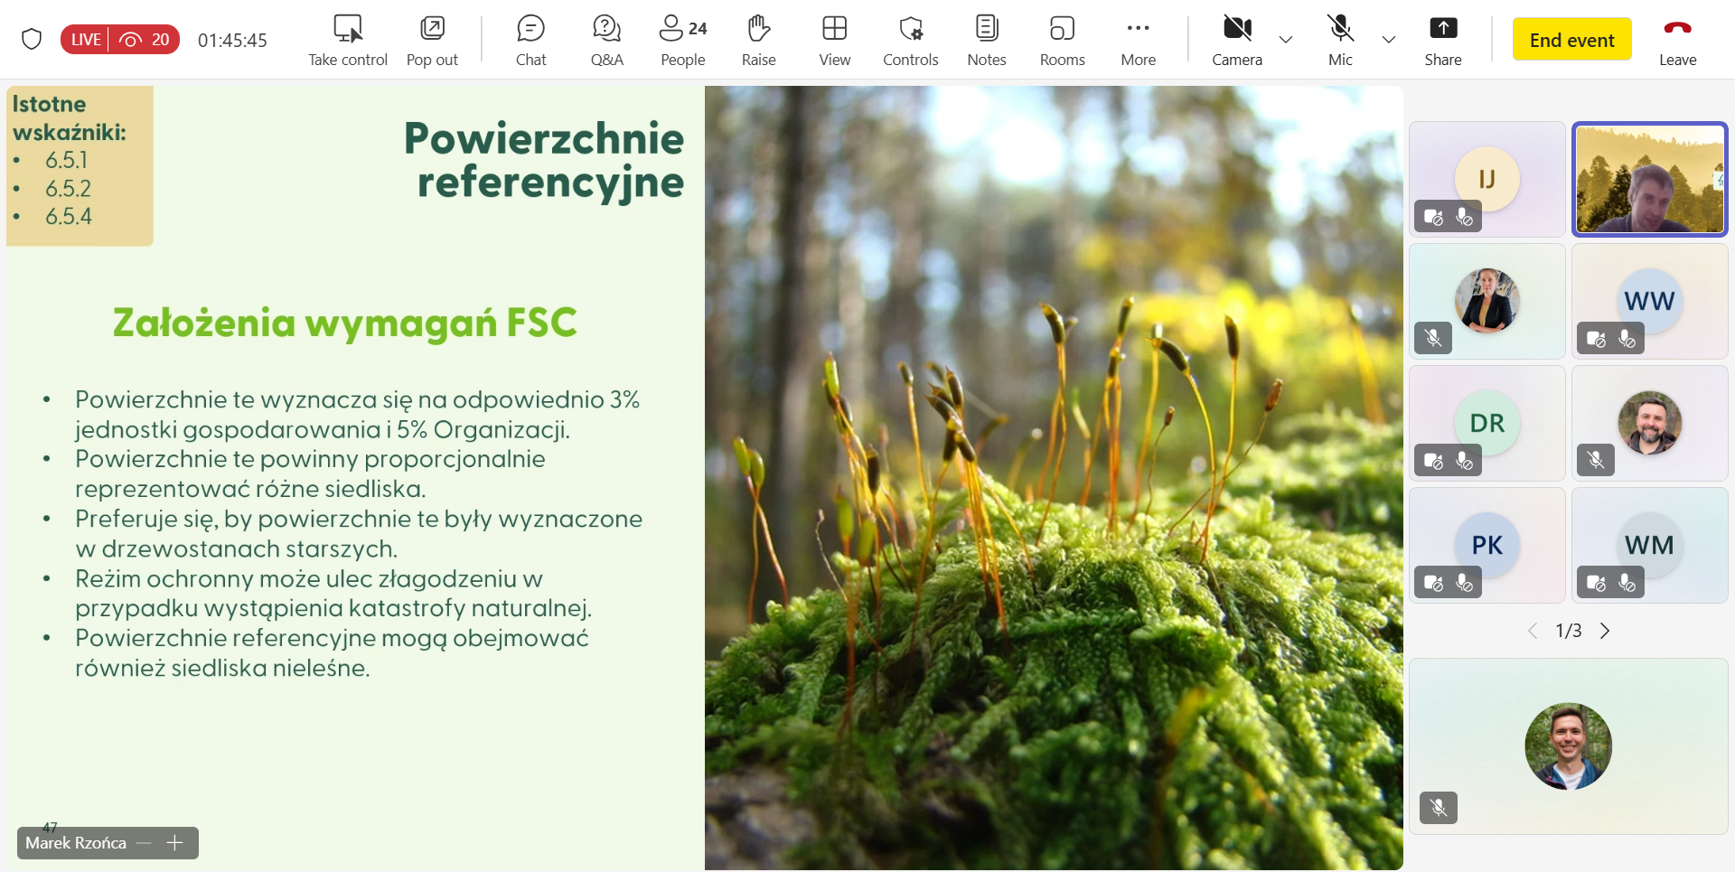
Task: Expand Camera options dropdown arrow
Action: (1286, 40)
